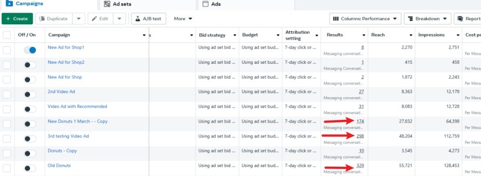Click the Duplicate copy icon
The height and width of the screenshot is (176, 481).
[42, 19]
